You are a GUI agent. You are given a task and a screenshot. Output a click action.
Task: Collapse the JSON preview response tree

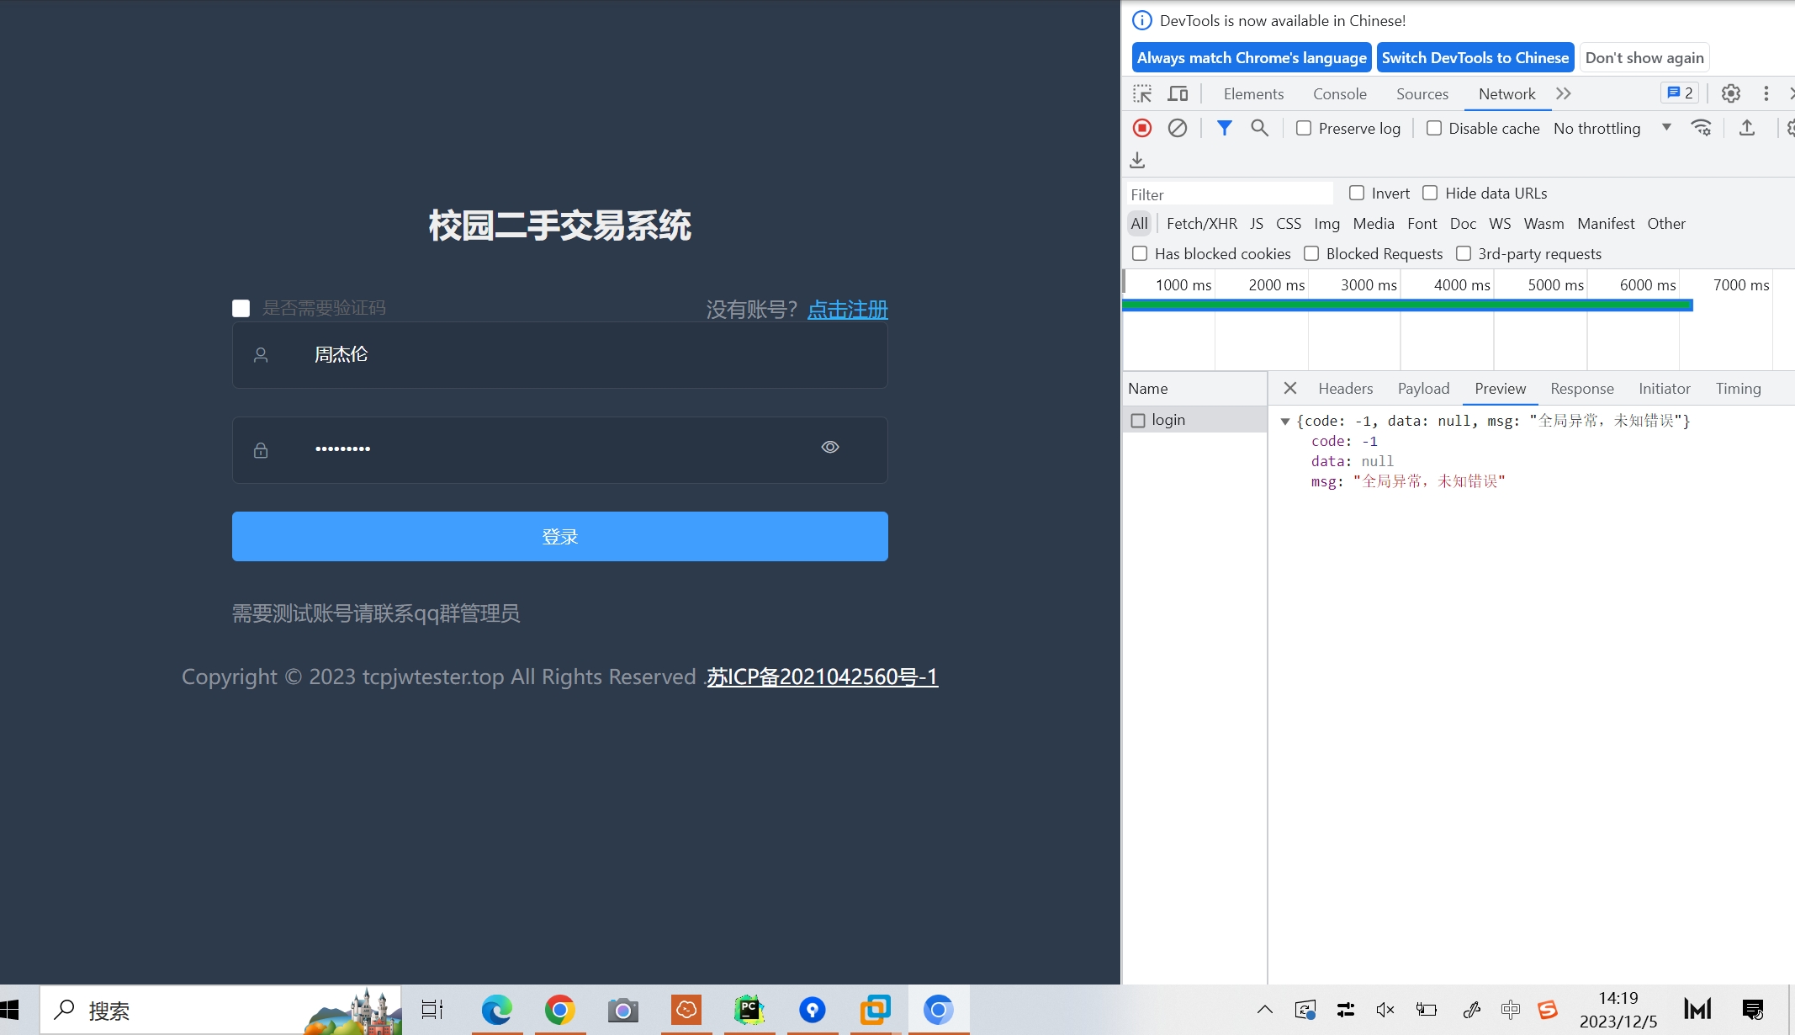(x=1285, y=421)
